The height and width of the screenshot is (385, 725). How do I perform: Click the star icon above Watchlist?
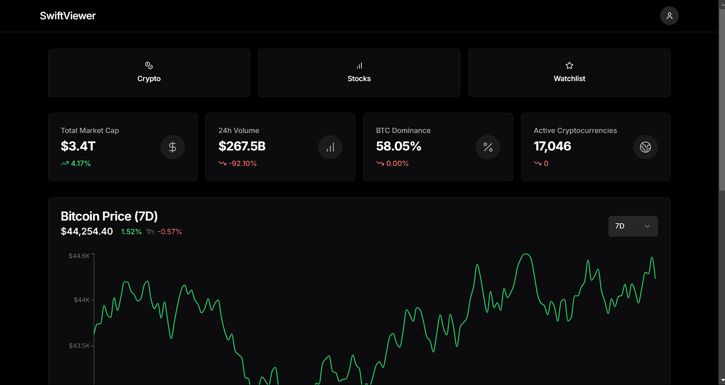(569, 66)
